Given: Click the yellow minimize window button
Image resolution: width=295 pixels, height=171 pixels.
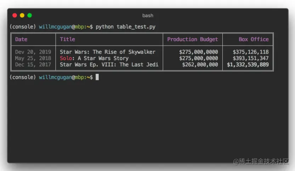Looking at the screenshot, I should (22, 16).
